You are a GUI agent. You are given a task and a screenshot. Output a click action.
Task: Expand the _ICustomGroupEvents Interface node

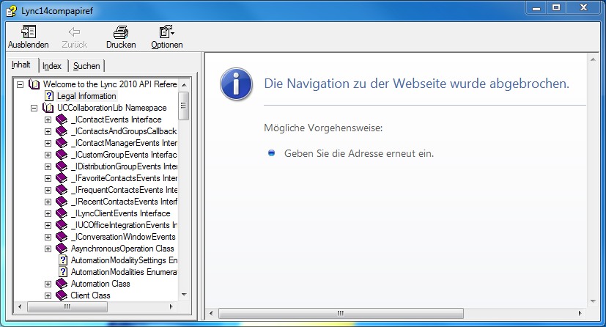(48, 155)
